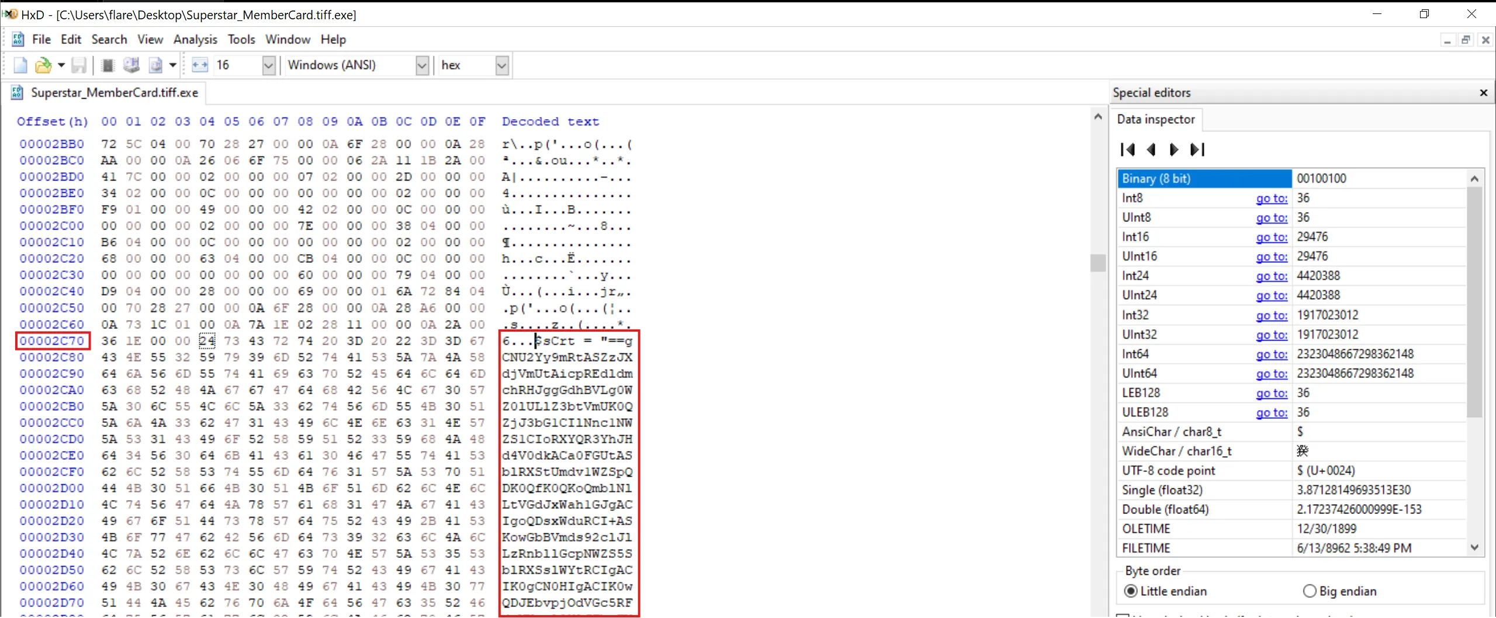The height and width of the screenshot is (618, 1496).
Task: Select the Little endian byte order
Action: pyautogui.click(x=1131, y=591)
